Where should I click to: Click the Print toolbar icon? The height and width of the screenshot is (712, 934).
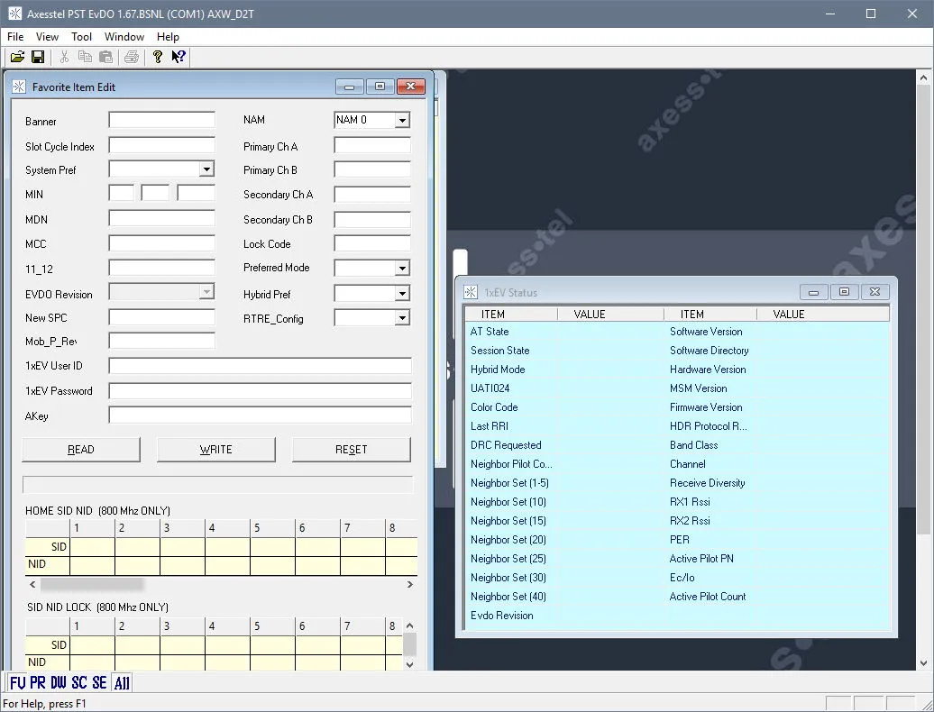click(132, 57)
